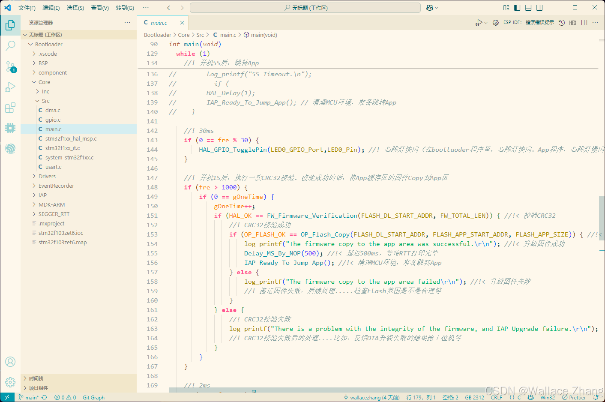Toggle the bottom panel visibility
Screen dimensions: 605x402
coord(528,8)
